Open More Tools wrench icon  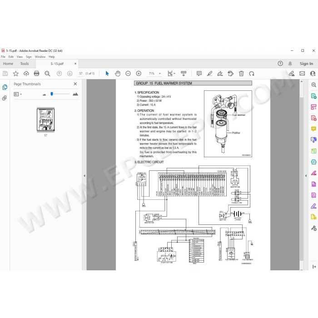click(x=313, y=228)
